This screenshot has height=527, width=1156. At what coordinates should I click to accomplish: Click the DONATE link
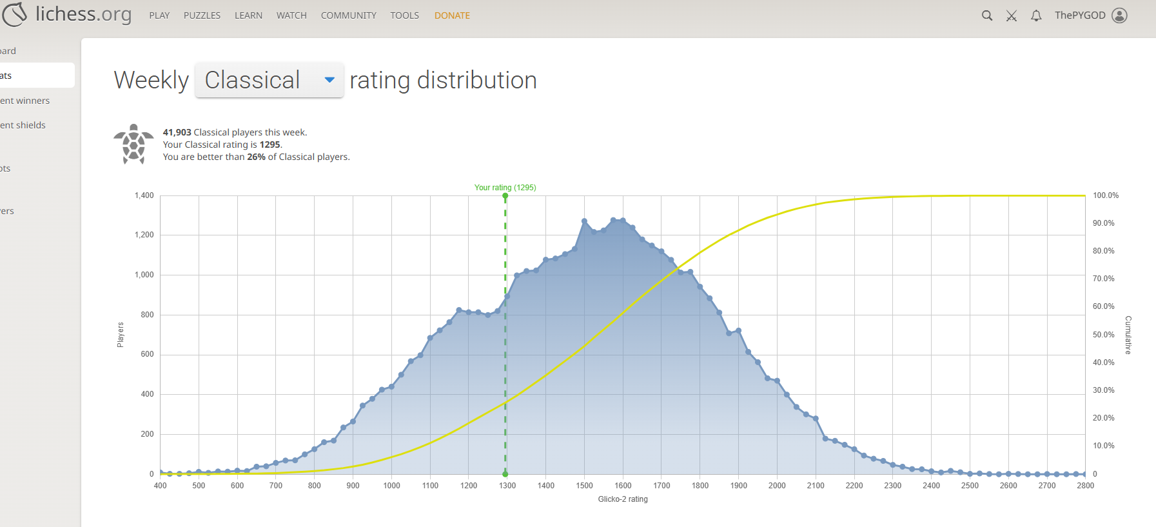[x=452, y=15]
